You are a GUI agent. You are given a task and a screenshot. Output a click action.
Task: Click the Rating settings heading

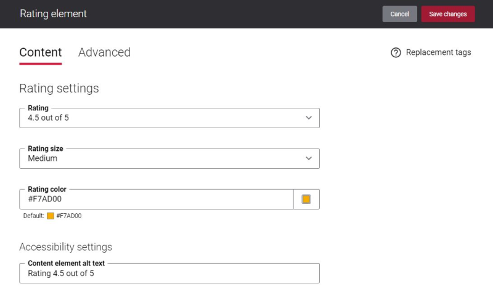click(59, 89)
